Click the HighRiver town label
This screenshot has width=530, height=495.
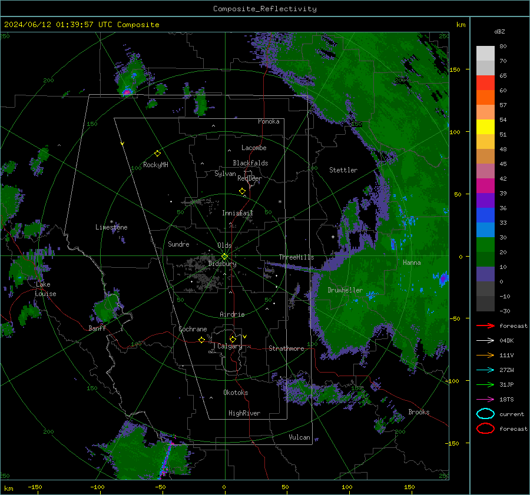pyautogui.click(x=244, y=413)
